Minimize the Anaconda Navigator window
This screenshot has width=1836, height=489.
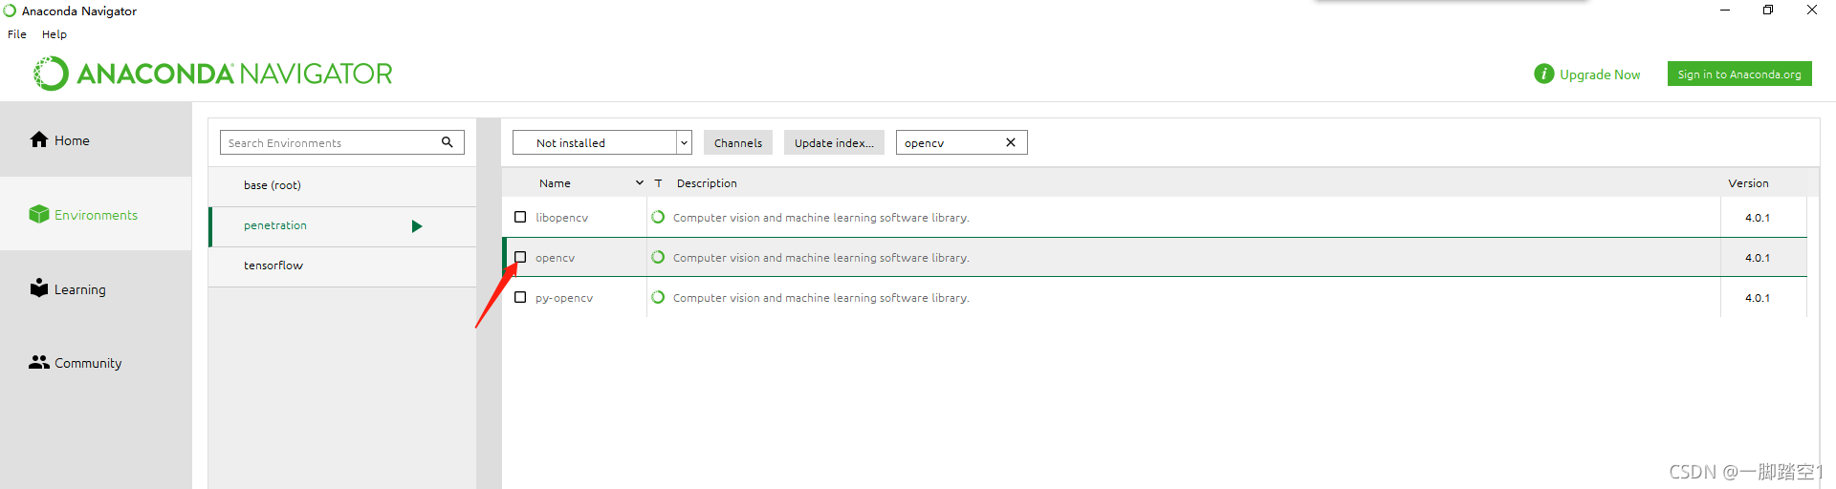click(x=1725, y=10)
